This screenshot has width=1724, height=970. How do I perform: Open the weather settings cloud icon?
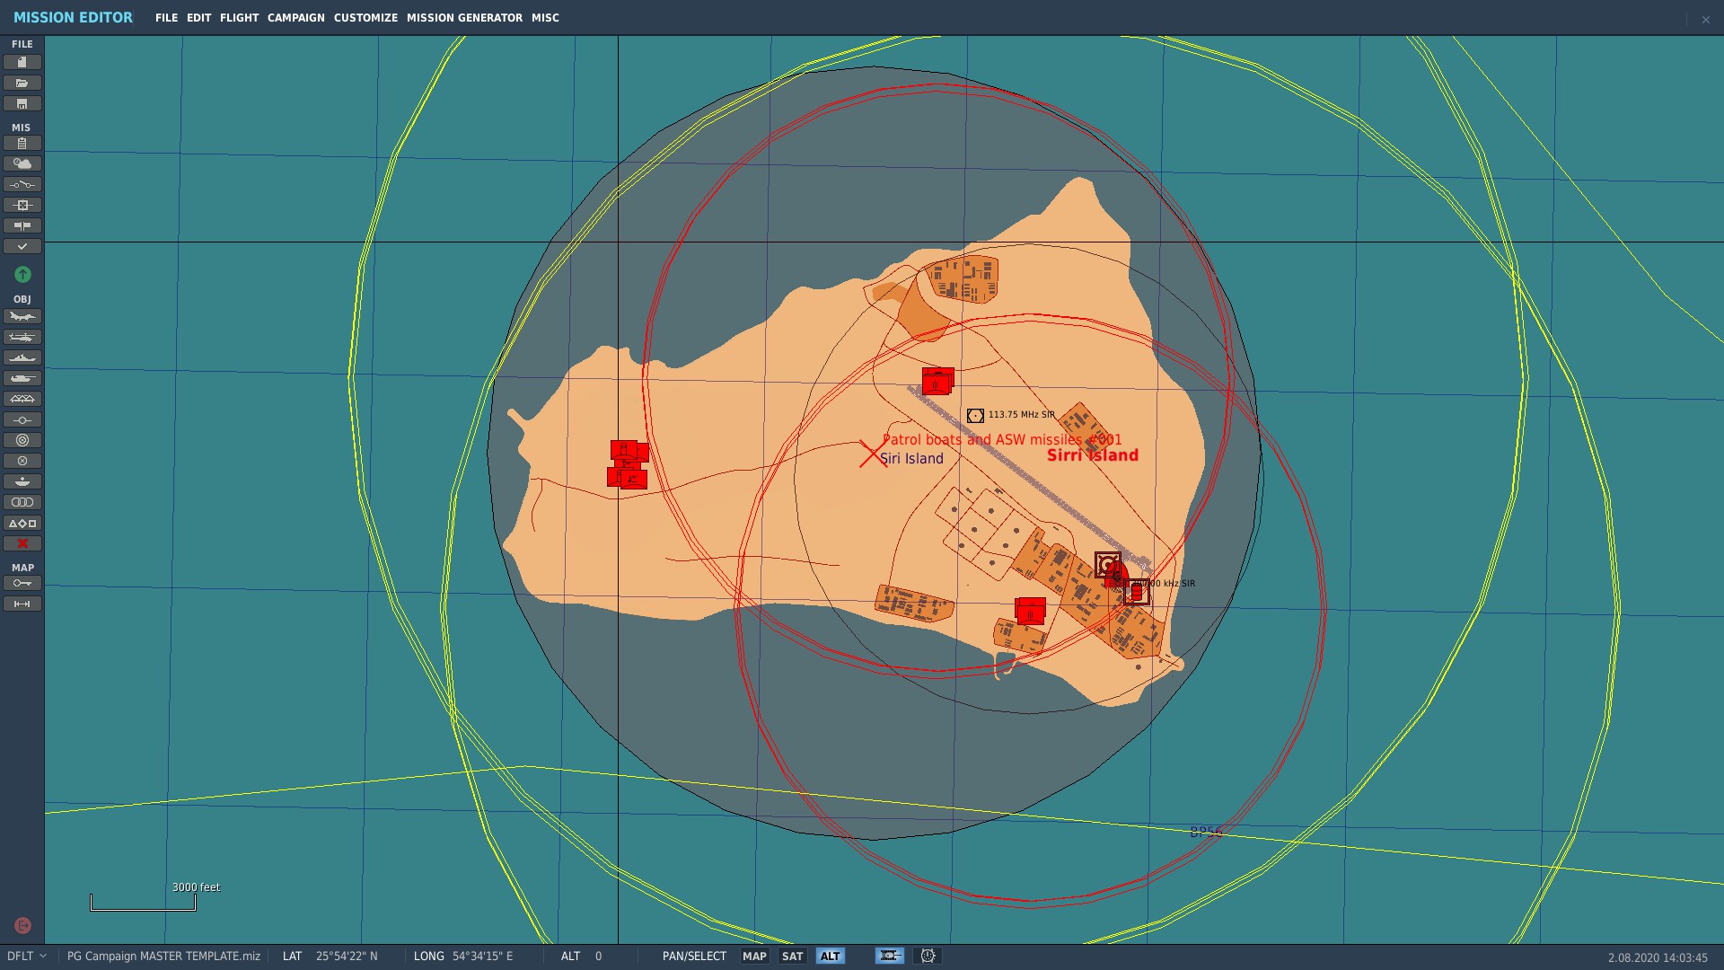click(x=22, y=163)
